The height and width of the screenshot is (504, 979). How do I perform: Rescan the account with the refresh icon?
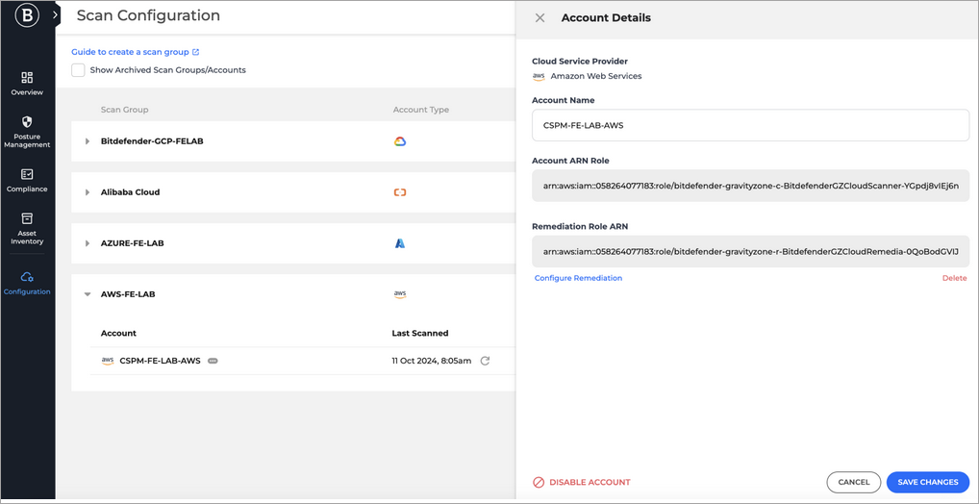pos(485,361)
